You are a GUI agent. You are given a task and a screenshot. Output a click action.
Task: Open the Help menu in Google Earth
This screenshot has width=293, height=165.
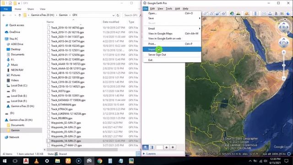[x=185, y=9]
